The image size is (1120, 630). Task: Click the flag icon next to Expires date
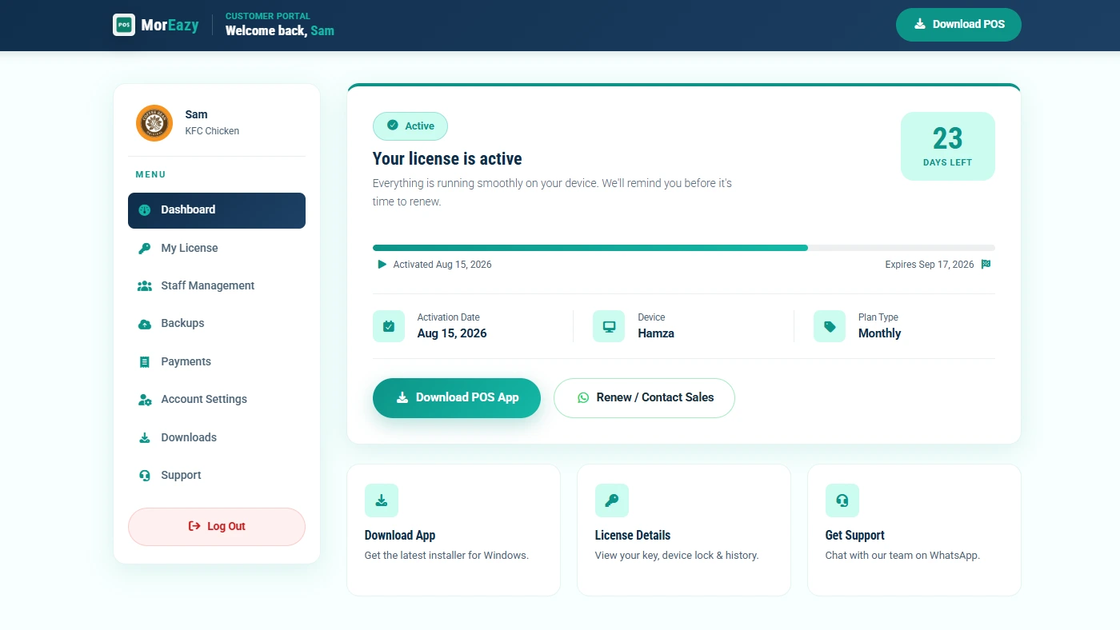click(986, 264)
